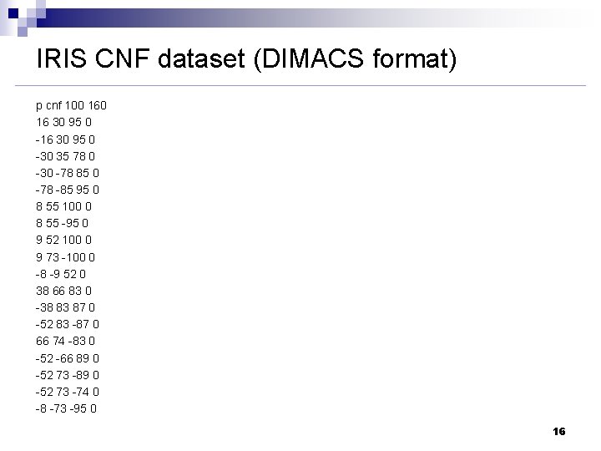The image size is (601, 451).
Task: Select the line "-8 -9 52 0"
Action: point(61,273)
